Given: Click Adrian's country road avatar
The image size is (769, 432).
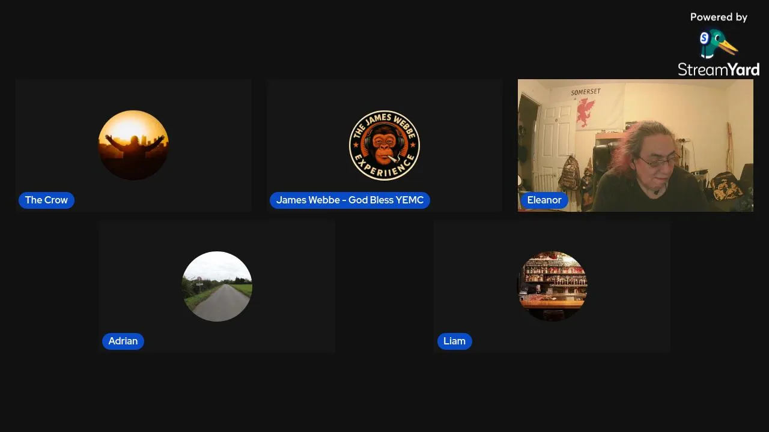Looking at the screenshot, I should 217,286.
